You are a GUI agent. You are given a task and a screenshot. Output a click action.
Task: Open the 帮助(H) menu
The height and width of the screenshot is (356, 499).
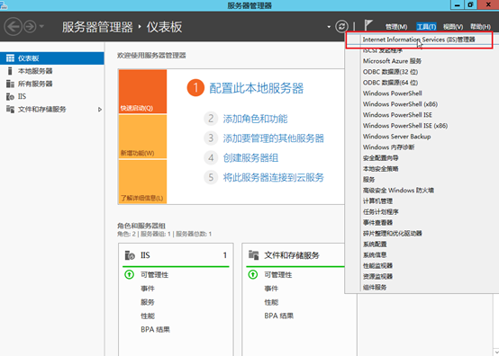point(480,27)
